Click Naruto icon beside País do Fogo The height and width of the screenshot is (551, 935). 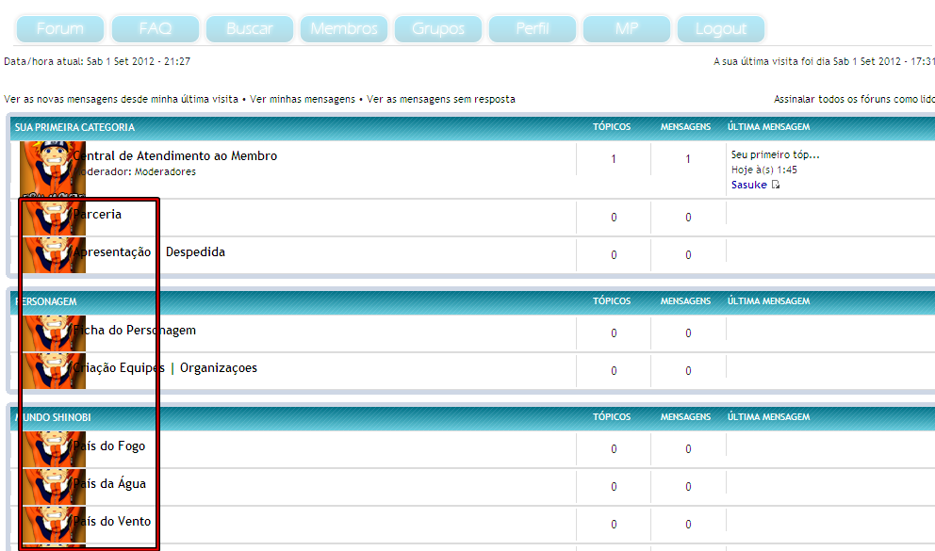(54, 449)
